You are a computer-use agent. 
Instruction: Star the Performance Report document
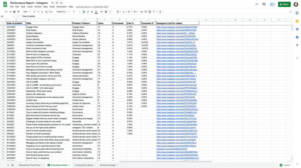click(x=53, y=3)
